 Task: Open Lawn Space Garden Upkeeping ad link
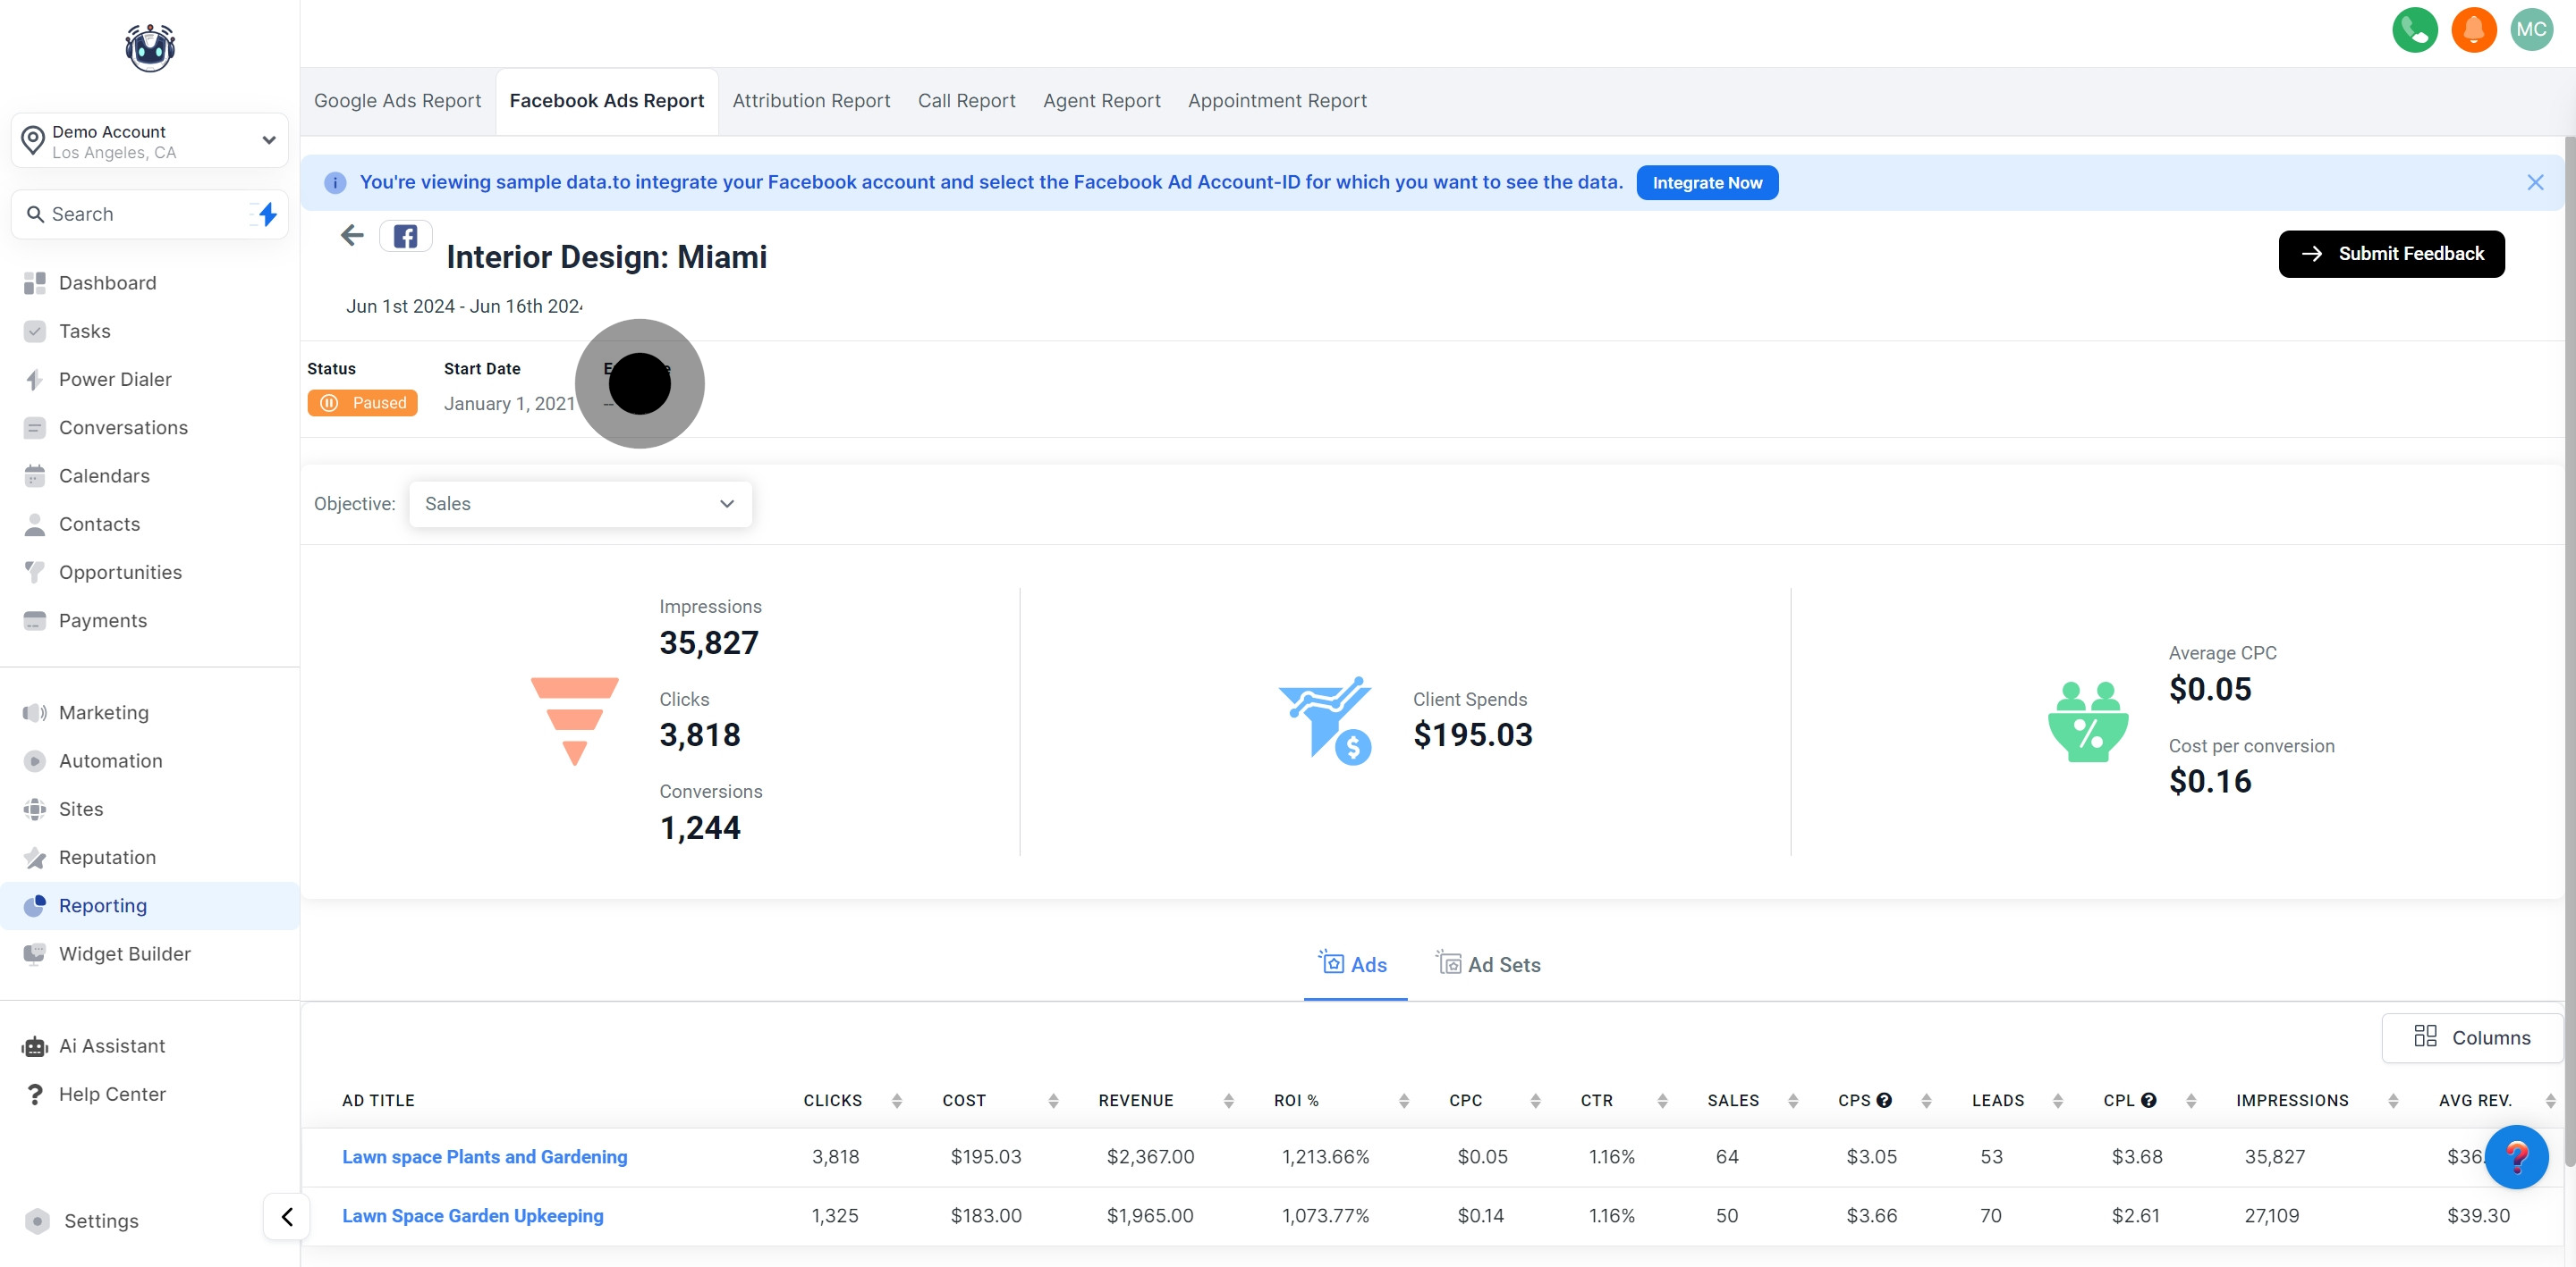tap(472, 1216)
